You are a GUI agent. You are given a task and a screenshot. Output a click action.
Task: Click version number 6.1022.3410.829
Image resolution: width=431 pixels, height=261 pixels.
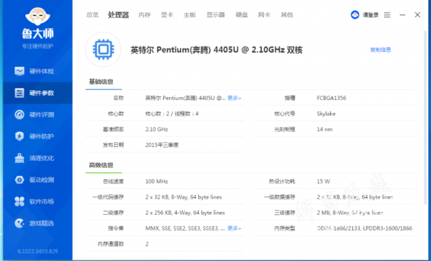pyautogui.click(x=38, y=251)
